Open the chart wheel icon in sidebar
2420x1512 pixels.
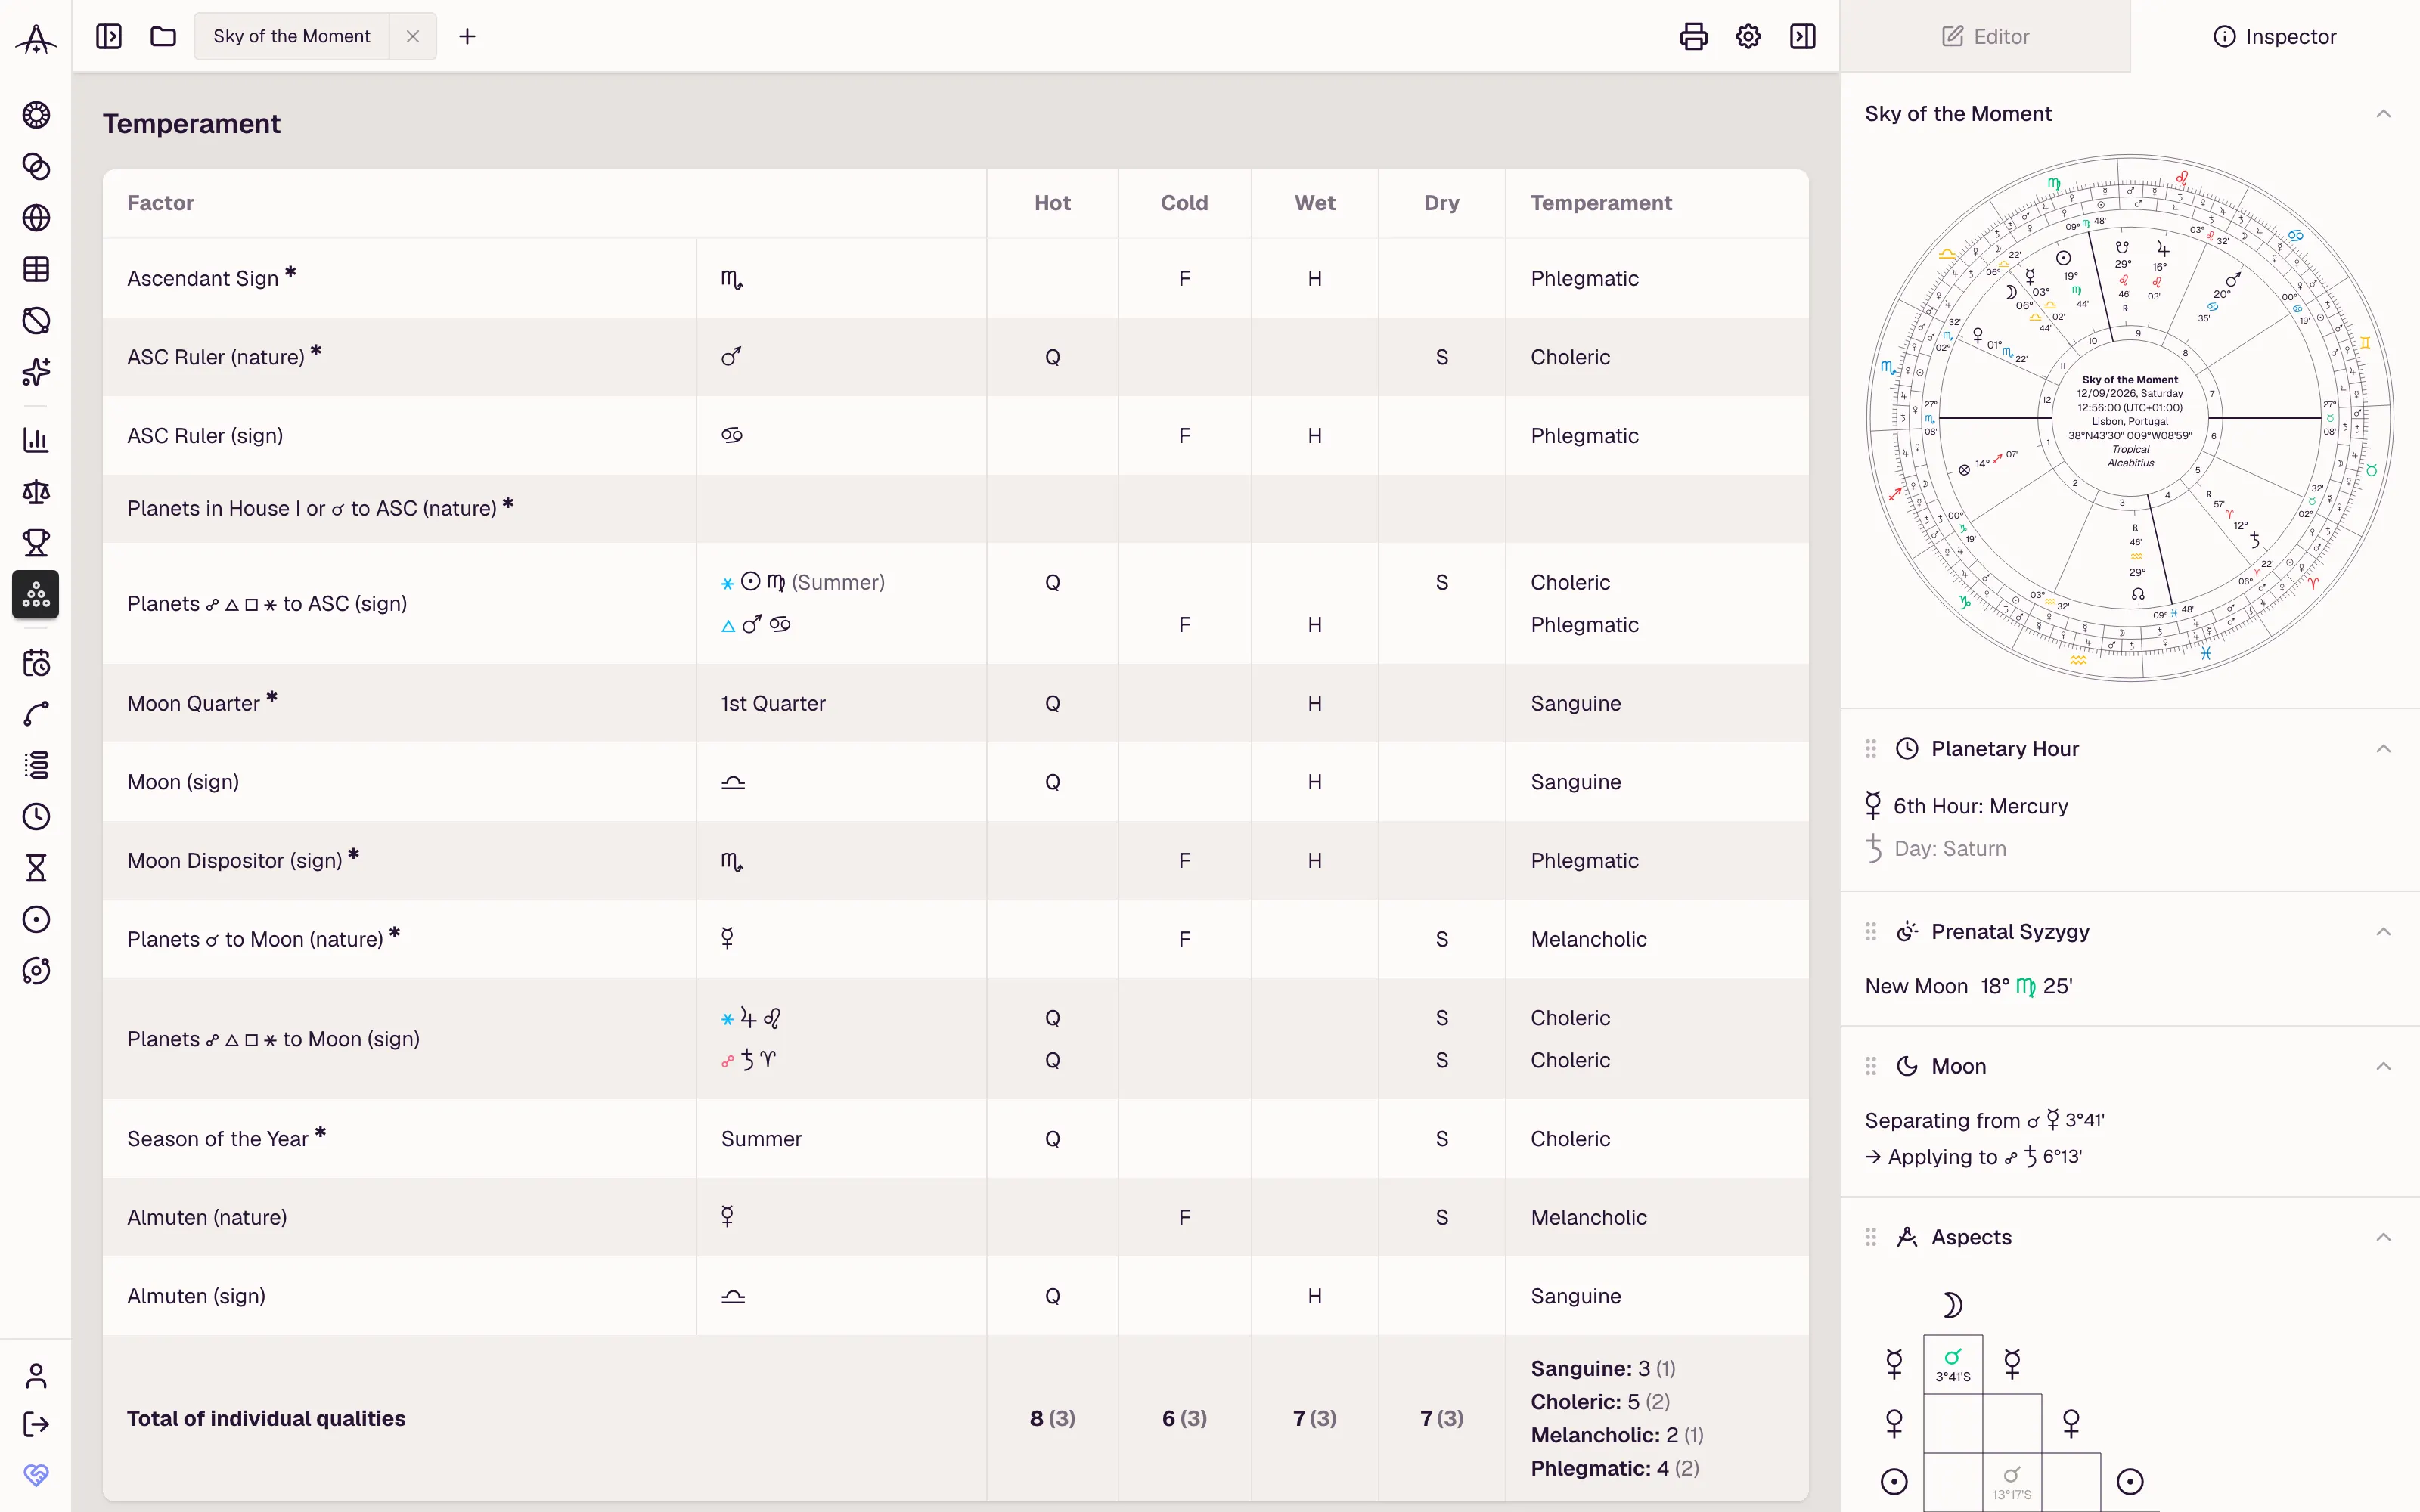tap(36, 115)
